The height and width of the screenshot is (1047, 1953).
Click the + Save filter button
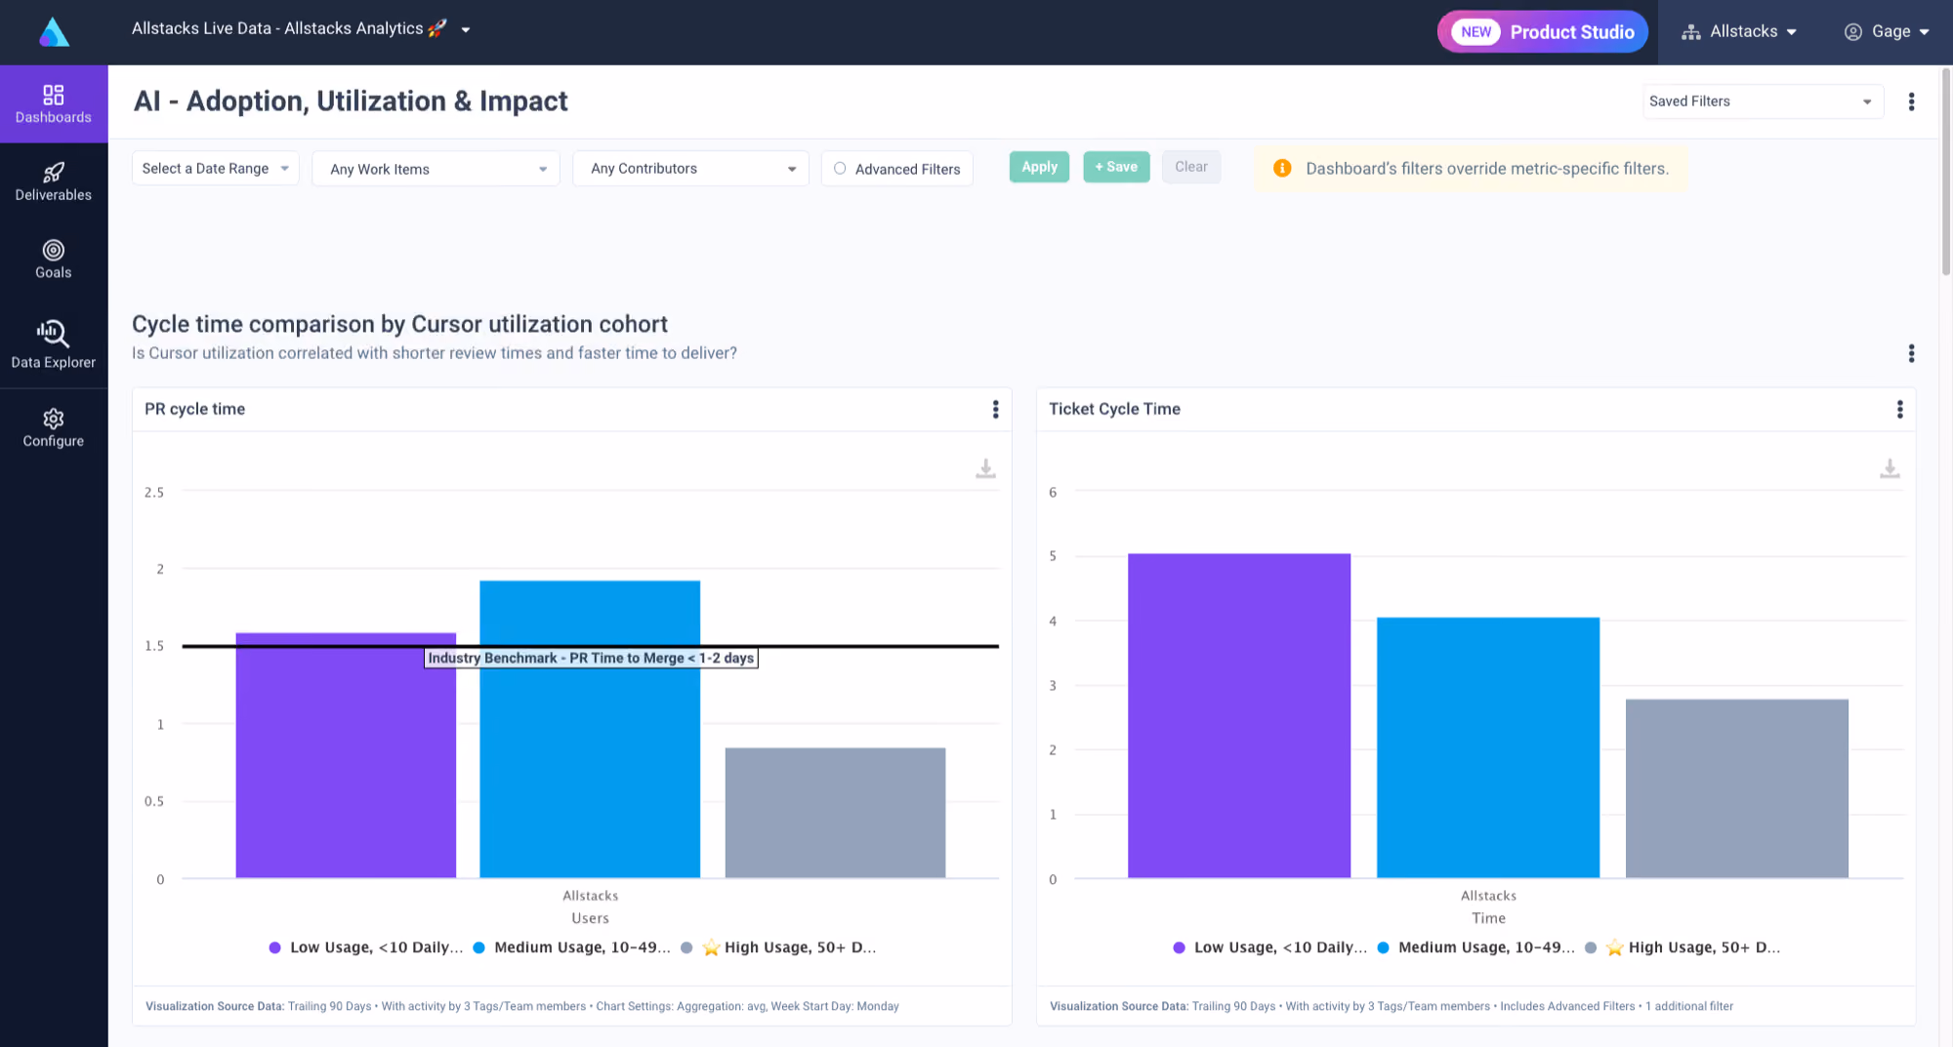coord(1116,167)
